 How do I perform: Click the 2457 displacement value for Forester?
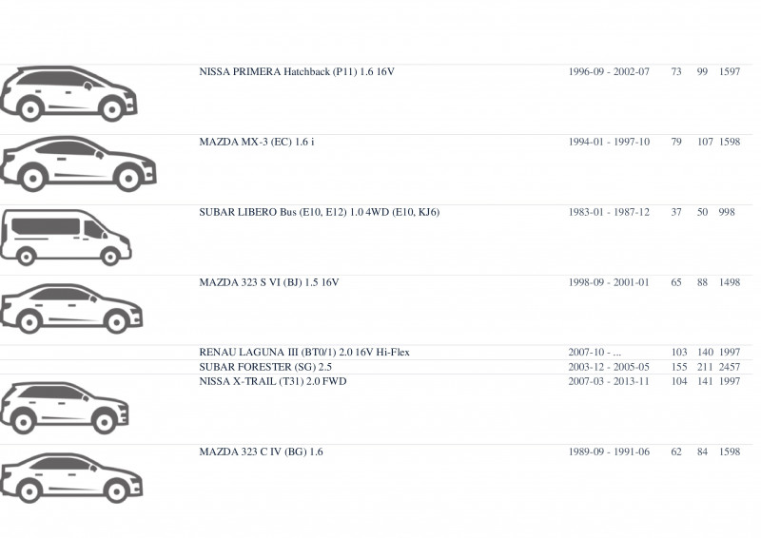pos(730,367)
